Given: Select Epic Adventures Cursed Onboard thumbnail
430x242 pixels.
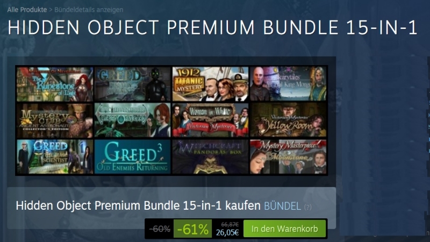Looking at the screenshot, I should 132,120.
